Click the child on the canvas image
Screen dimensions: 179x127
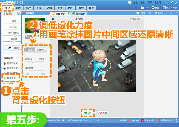point(99,67)
